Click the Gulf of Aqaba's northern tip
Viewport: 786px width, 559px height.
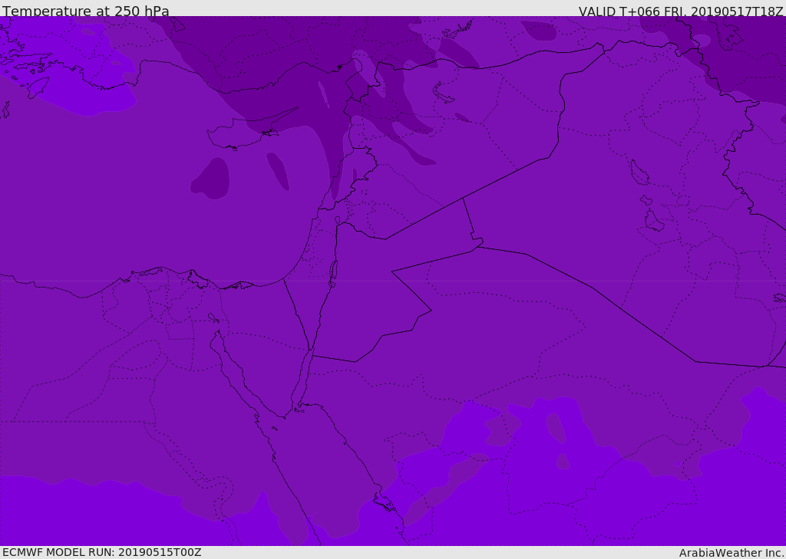[x=311, y=350]
